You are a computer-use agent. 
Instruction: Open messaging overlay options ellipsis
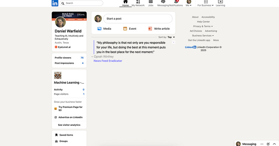coord(262,144)
